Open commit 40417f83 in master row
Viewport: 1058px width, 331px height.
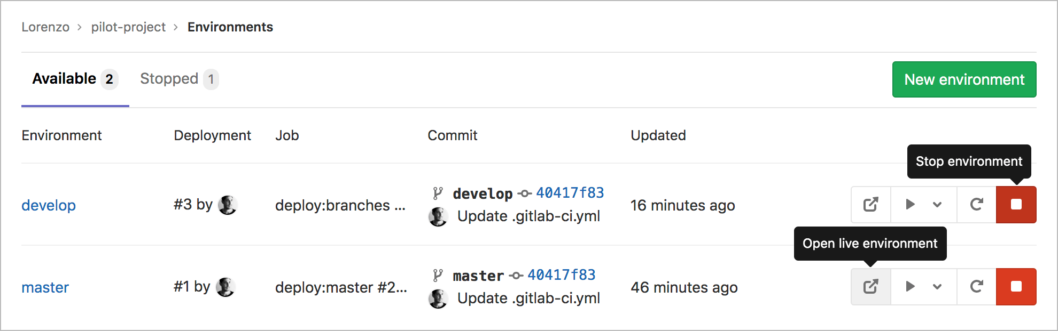[562, 275]
